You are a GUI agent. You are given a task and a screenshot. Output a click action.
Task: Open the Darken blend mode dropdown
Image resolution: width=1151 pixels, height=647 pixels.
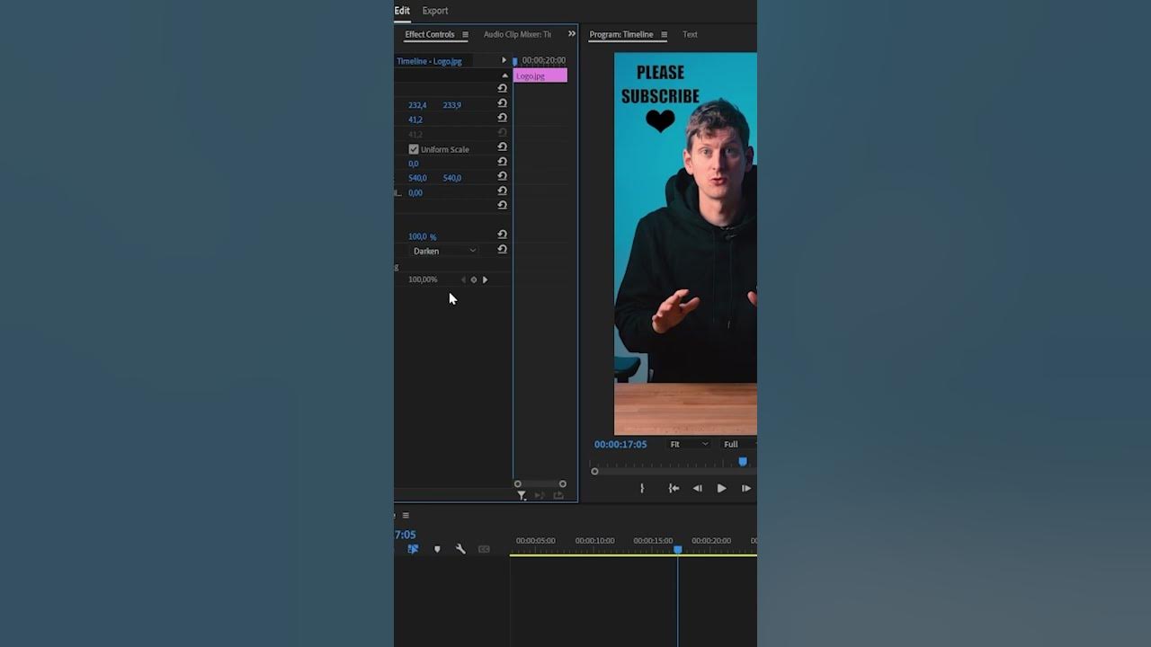(444, 251)
